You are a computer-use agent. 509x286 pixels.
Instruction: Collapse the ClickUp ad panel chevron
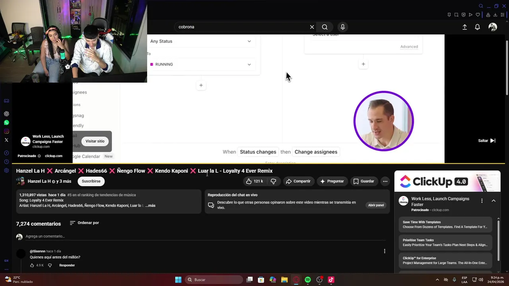click(x=493, y=201)
